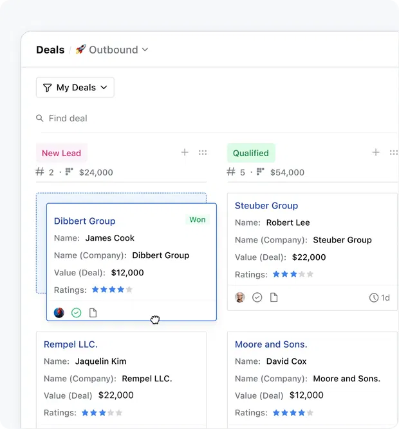Screen dimensions: 399x429
Task: Click the Deals breadcrumb title
Action: pyautogui.click(x=50, y=50)
